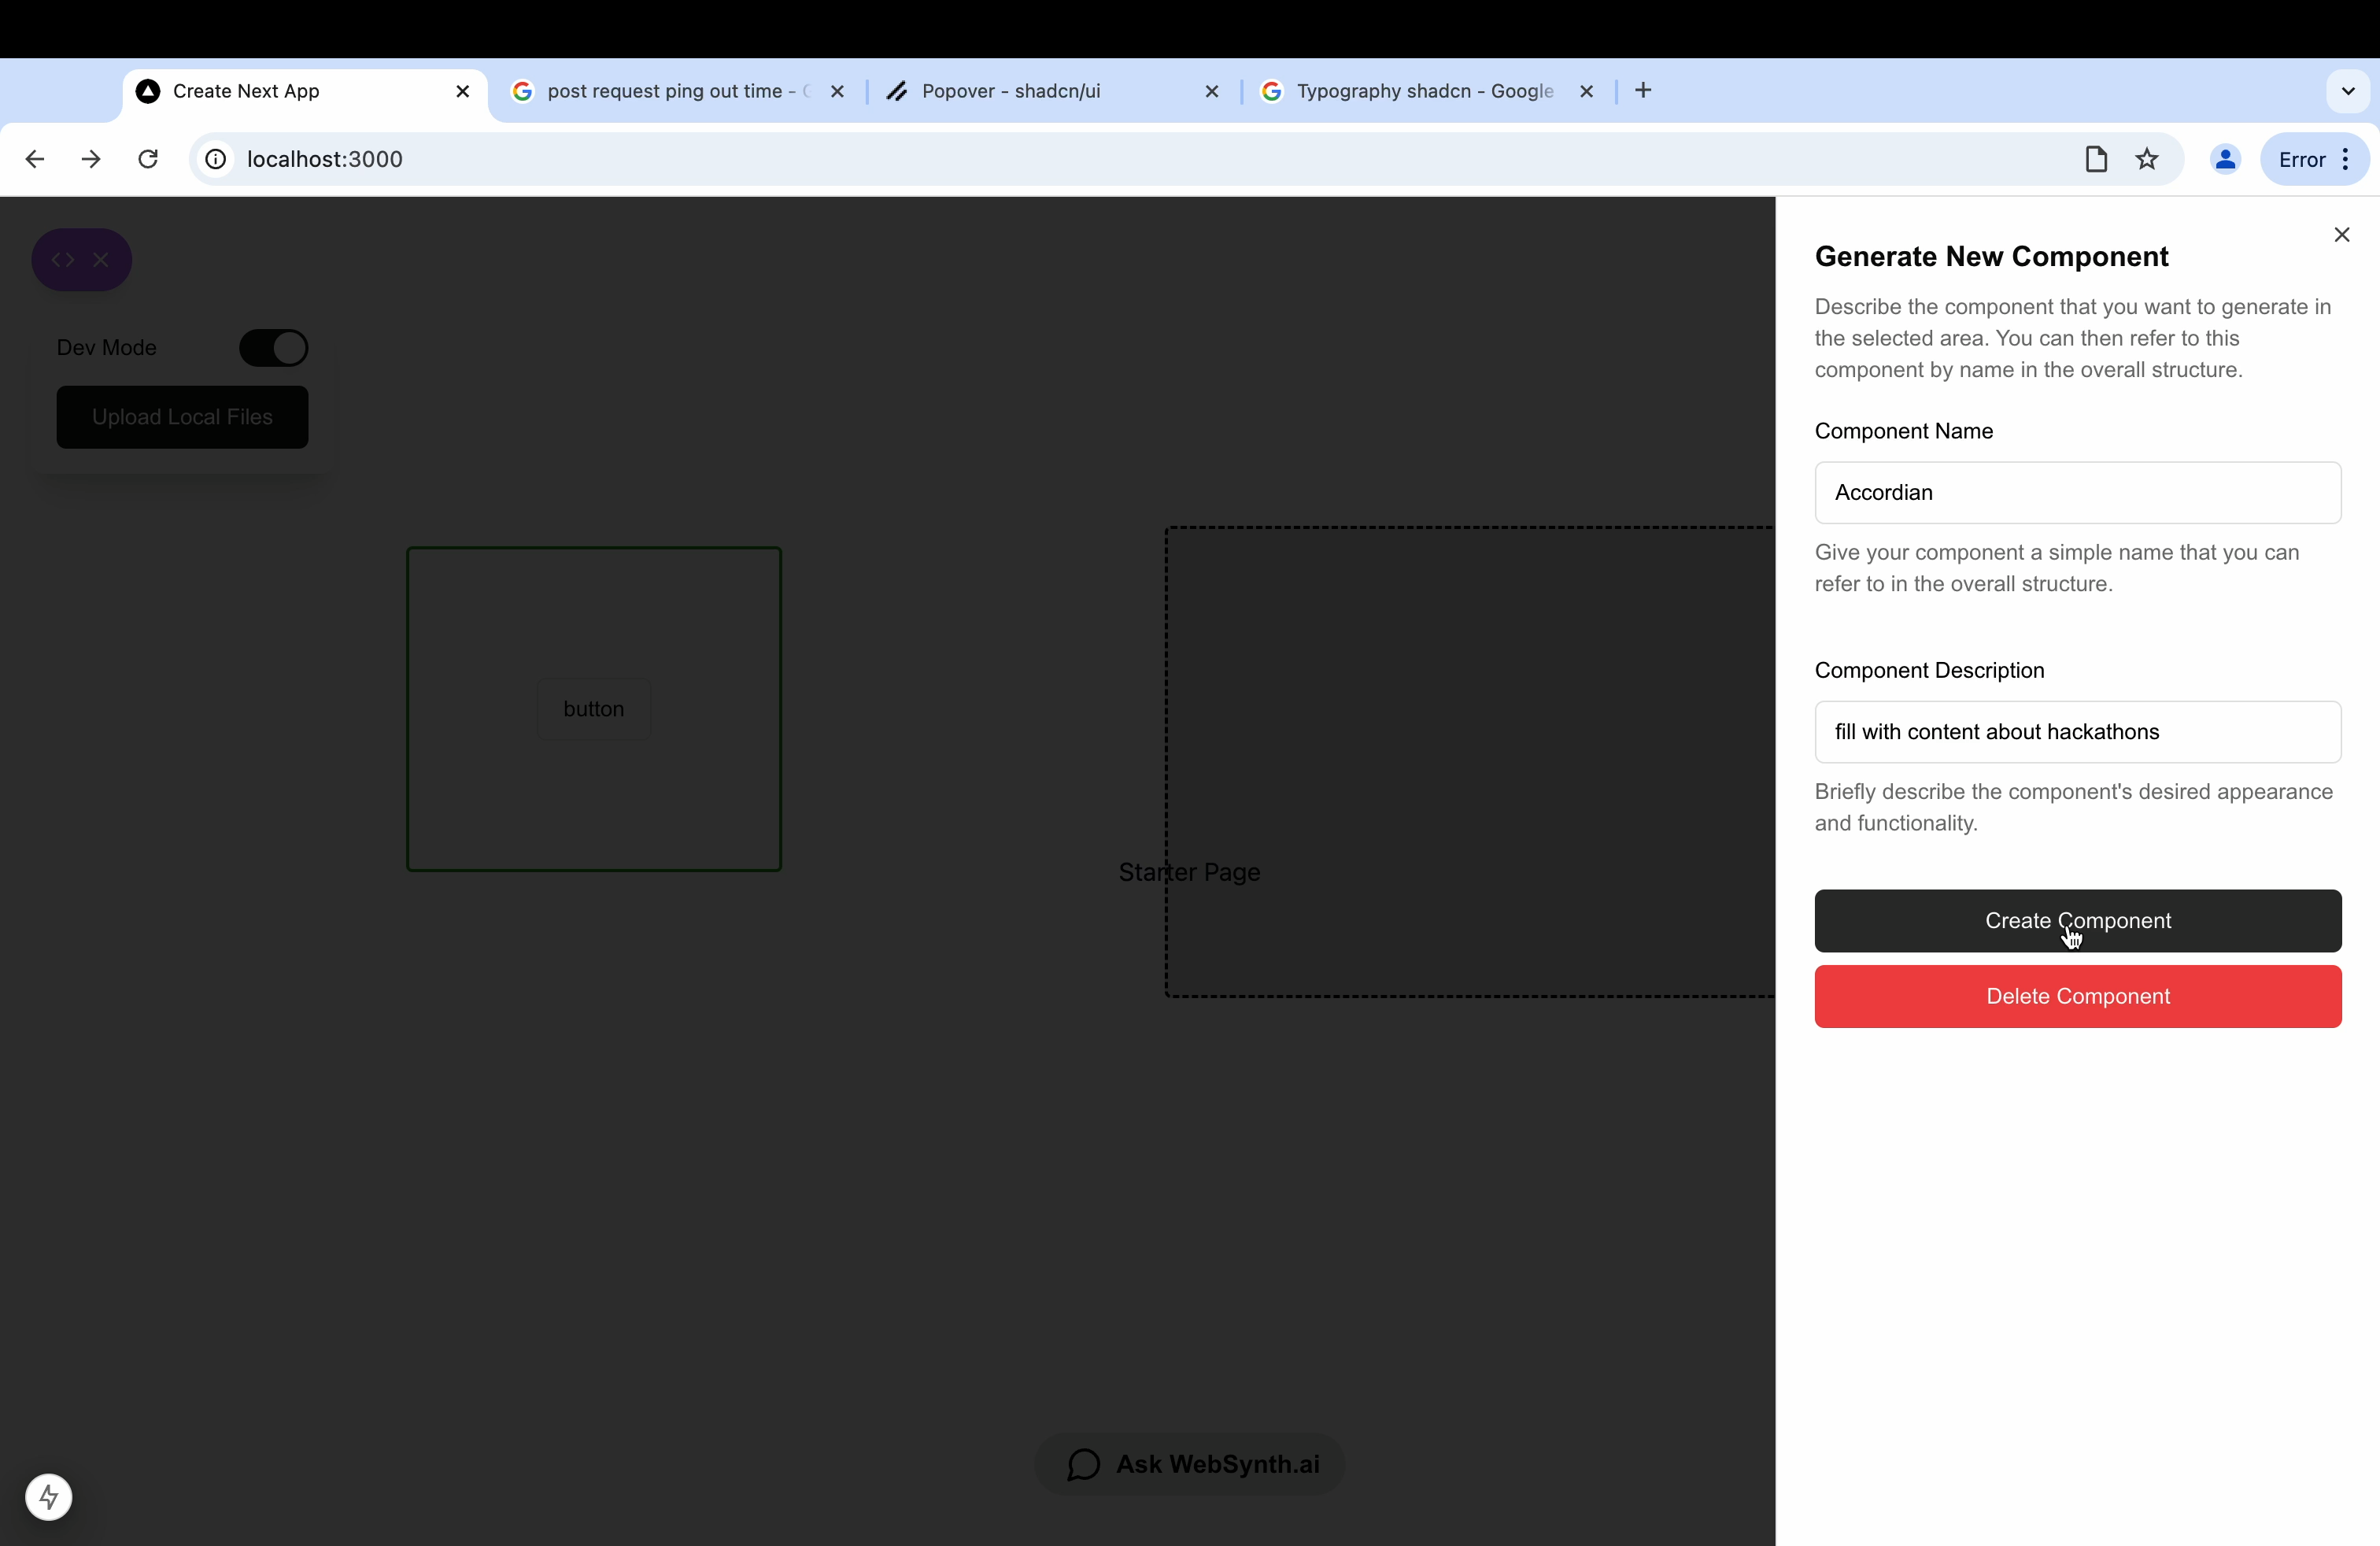Image resolution: width=2380 pixels, height=1546 pixels.
Task: Close the Generate New Component panel
Action: [2341, 235]
